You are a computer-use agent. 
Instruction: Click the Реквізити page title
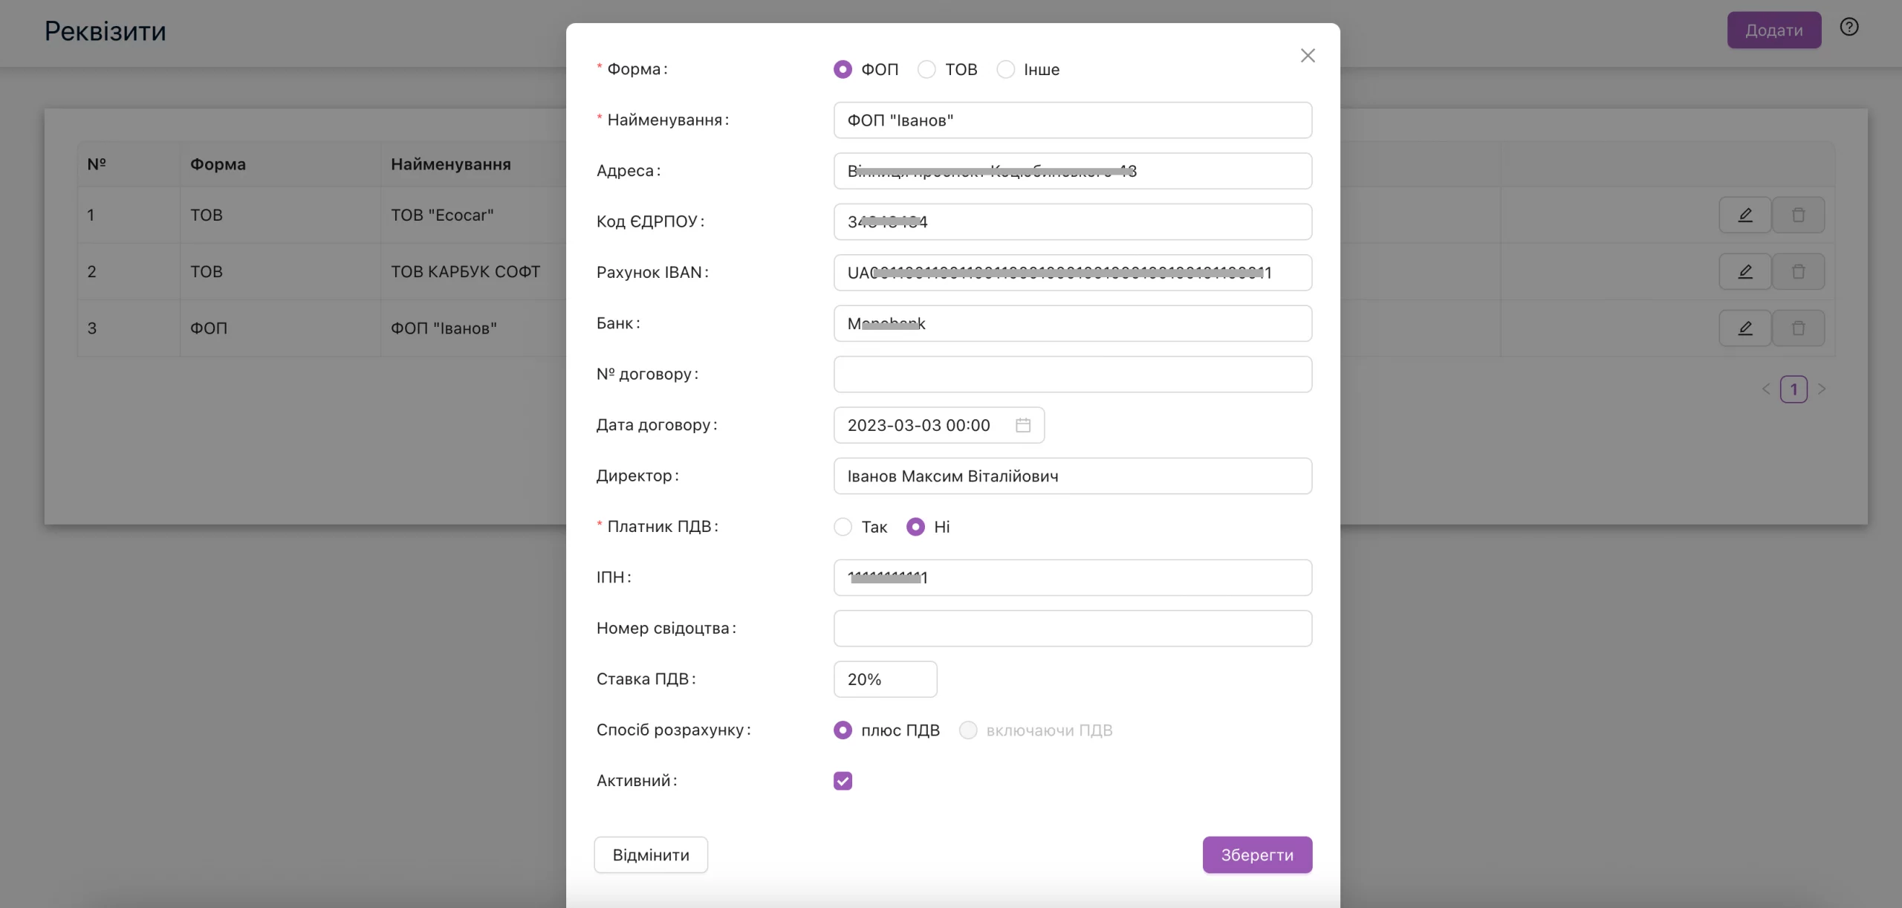tap(106, 31)
